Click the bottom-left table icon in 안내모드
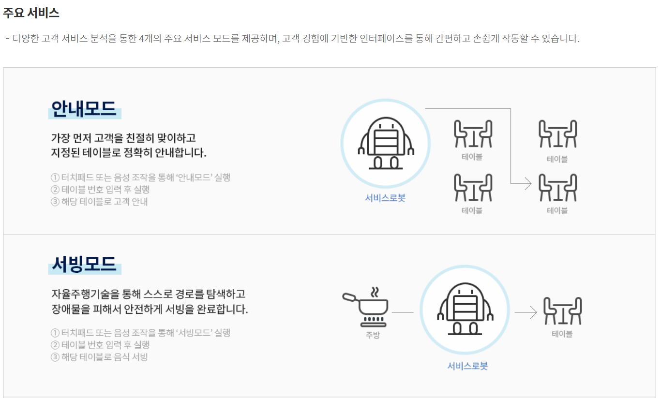The width and height of the screenshot is (661, 398). (473, 188)
